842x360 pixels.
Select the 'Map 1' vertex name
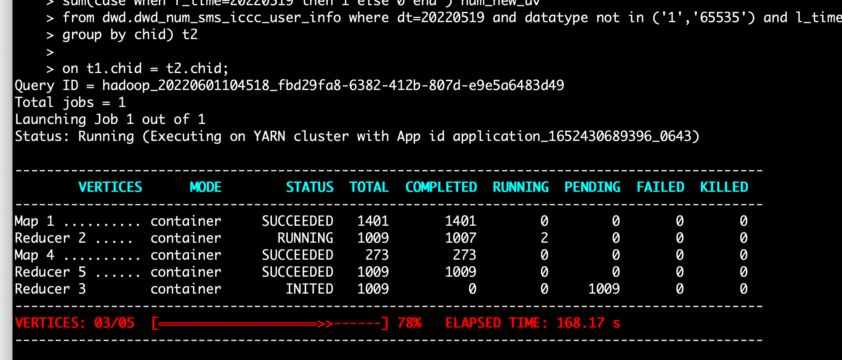(35, 221)
